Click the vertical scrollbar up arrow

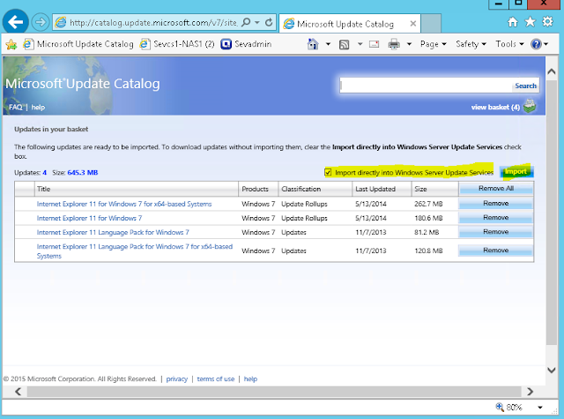[x=551, y=71]
